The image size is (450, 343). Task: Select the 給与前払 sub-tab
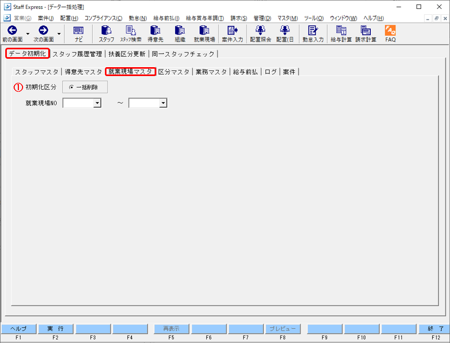click(x=245, y=72)
